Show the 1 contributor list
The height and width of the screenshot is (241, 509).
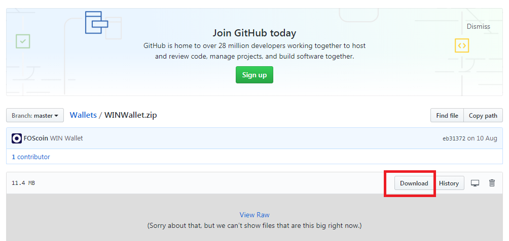(31, 157)
